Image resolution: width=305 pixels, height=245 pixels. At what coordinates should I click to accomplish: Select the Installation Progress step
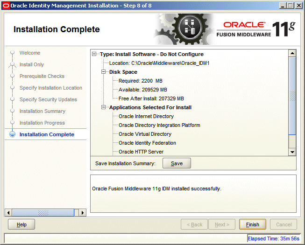[x=42, y=123]
